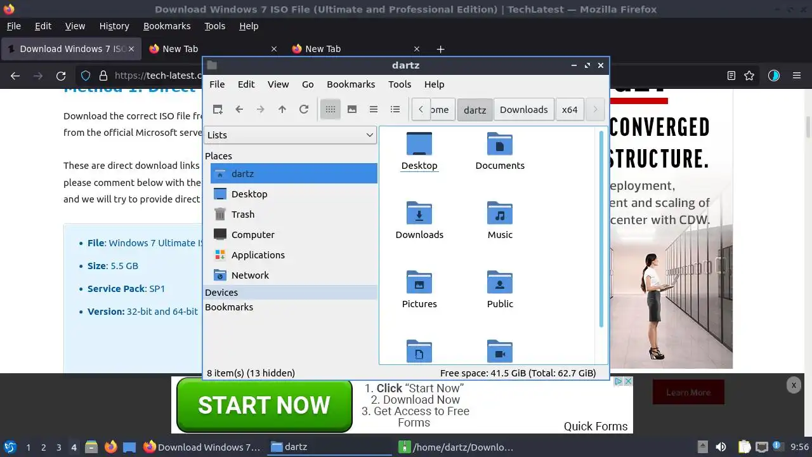Select Computer in Places sidebar
The height and width of the screenshot is (457, 812).
[x=294, y=234]
